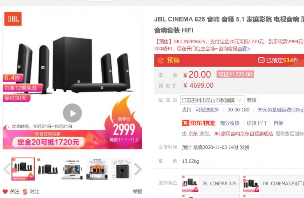Click the compare arrows icon beside 对比
The image size is (304, 198).
25,192
